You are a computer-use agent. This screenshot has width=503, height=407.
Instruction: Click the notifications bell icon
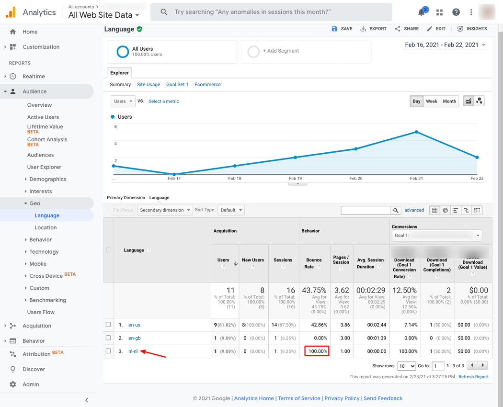point(421,12)
